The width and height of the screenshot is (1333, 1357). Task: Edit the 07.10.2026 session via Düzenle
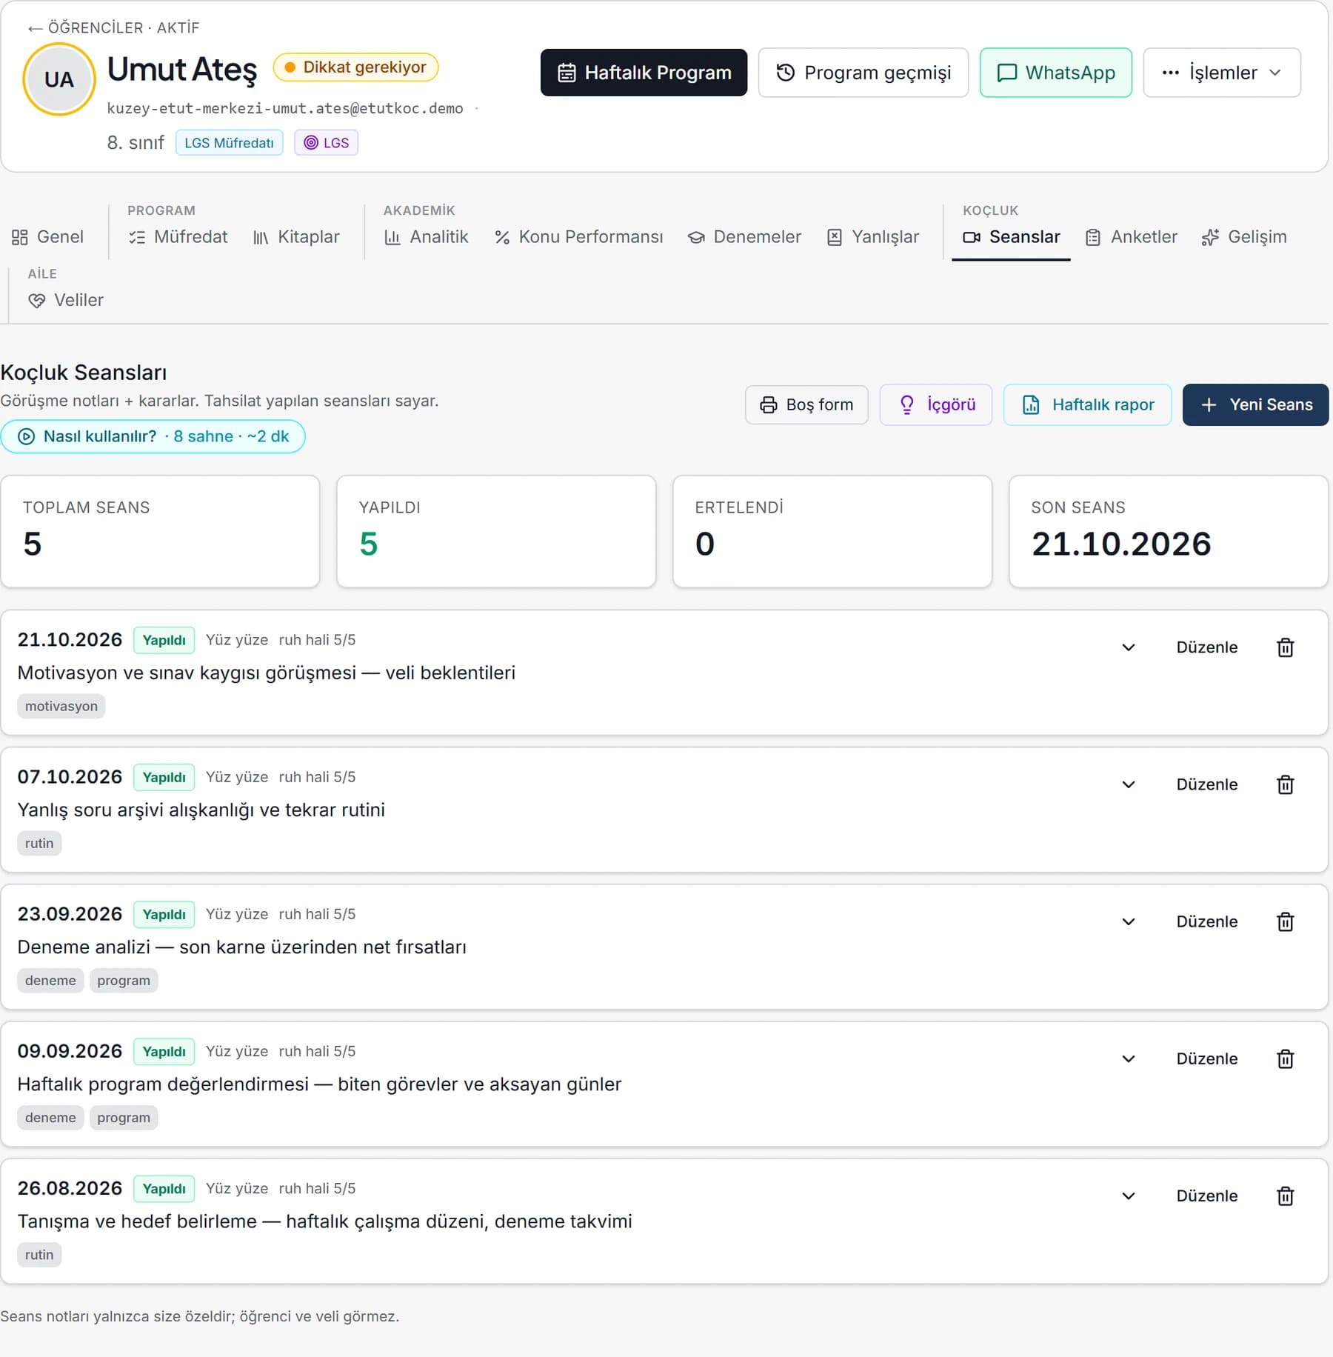click(1206, 784)
